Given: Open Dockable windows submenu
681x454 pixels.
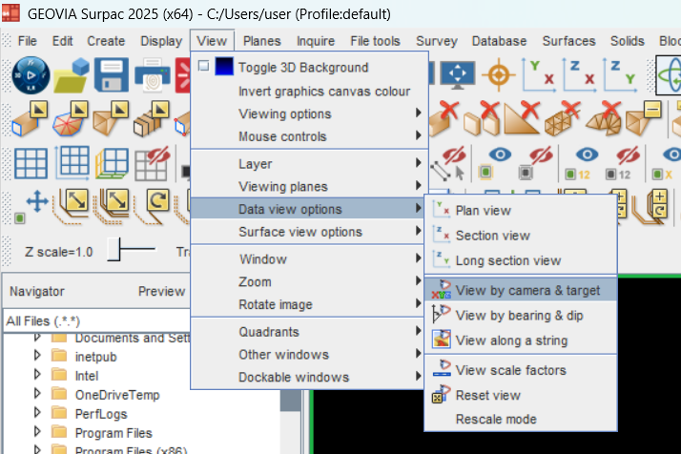Looking at the screenshot, I should (x=309, y=377).
